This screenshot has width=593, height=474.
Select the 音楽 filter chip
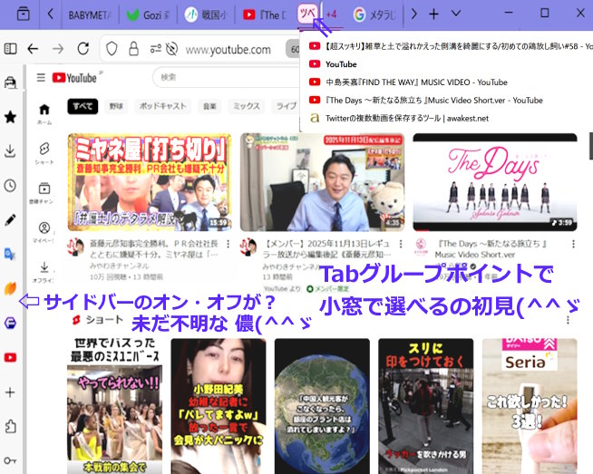[210, 106]
